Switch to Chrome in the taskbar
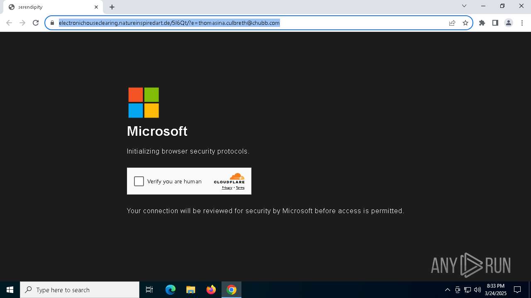 coord(231,290)
